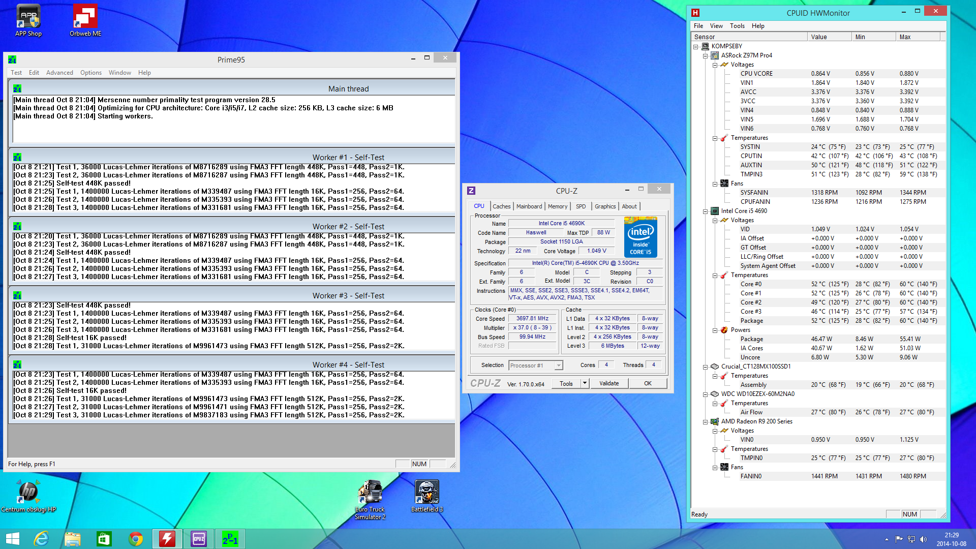Switch to the Memory tab in CPU-Z
Viewport: 976px width, 549px height.
[558, 206]
